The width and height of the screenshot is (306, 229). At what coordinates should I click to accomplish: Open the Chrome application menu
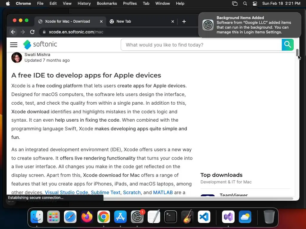click(x=23, y=4)
